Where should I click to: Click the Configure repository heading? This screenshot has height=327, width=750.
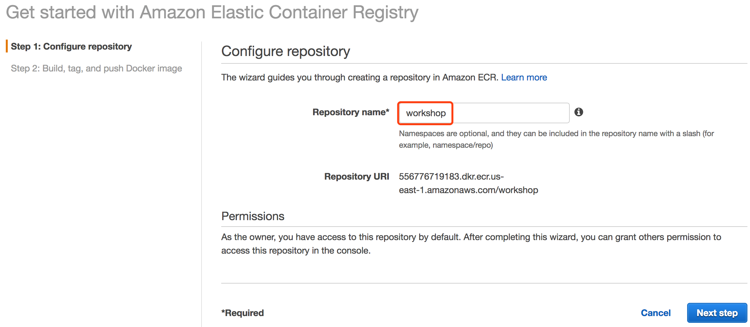click(285, 51)
